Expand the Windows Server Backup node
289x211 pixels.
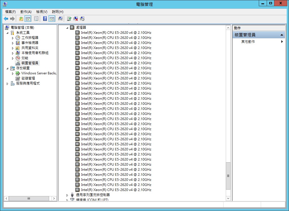[13, 74]
